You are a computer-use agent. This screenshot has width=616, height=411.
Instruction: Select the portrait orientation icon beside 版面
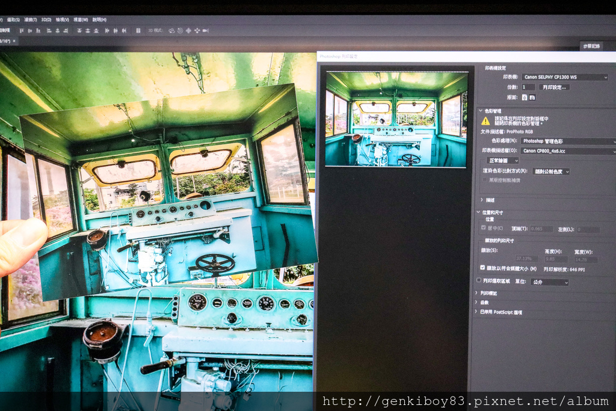(x=525, y=97)
